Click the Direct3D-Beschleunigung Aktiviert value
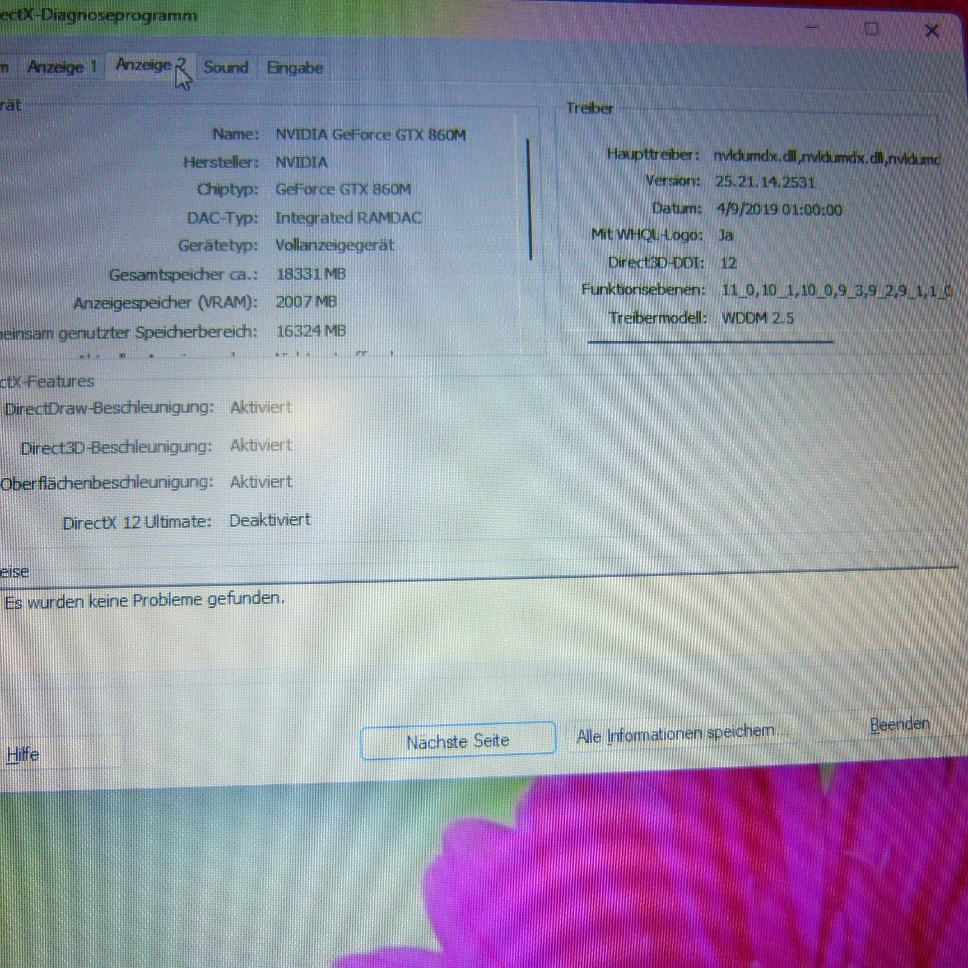Viewport: 968px width, 968px height. coord(261,445)
